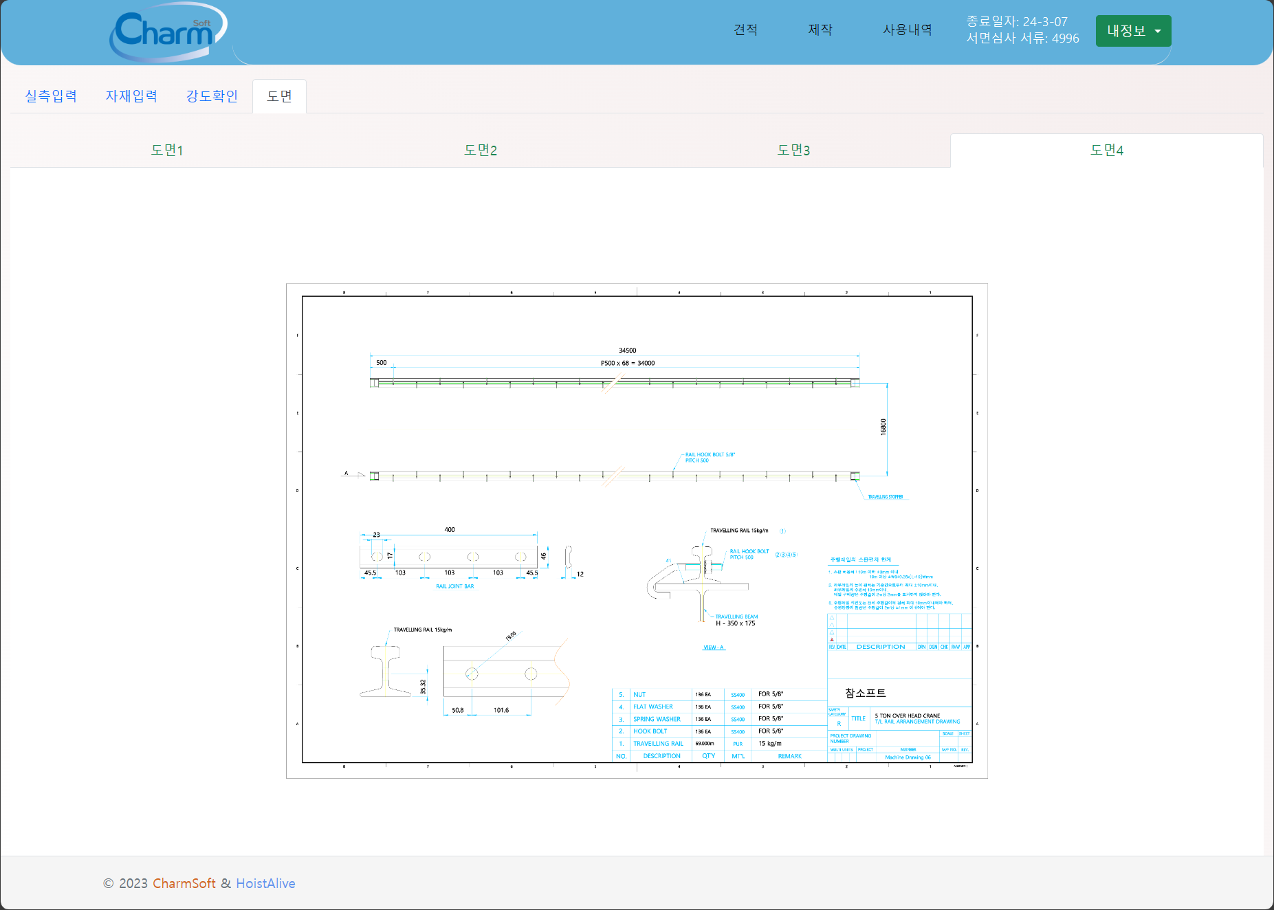Click the caret arrow on 내정보
The width and height of the screenshot is (1274, 910).
[x=1158, y=31]
